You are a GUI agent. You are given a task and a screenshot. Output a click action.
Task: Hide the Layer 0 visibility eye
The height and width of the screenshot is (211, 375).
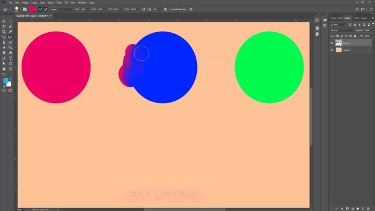[x=332, y=50]
